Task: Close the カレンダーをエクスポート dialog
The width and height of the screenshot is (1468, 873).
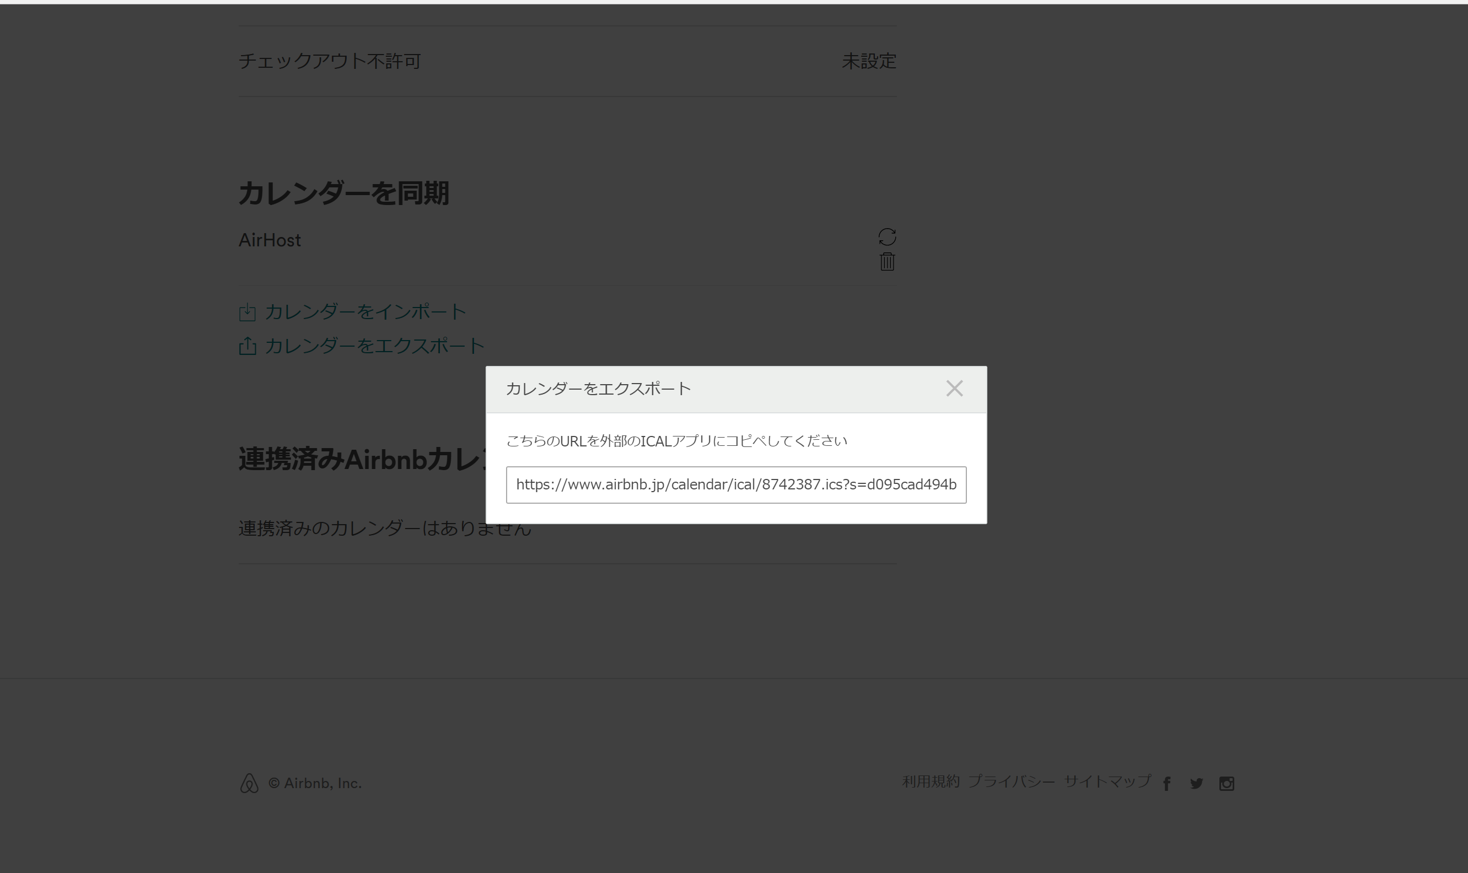Action: click(x=954, y=388)
